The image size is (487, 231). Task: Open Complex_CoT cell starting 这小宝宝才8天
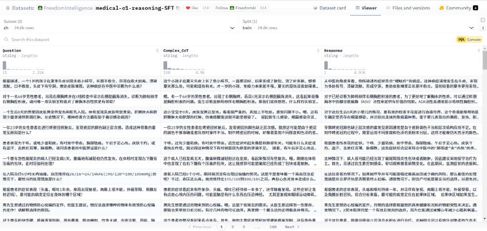[242, 115]
